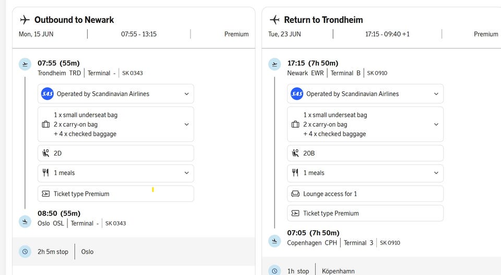This screenshot has height=275, width=501.
Task: Expand the outbound 1 meals chevron
Action: [x=187, y=173]
